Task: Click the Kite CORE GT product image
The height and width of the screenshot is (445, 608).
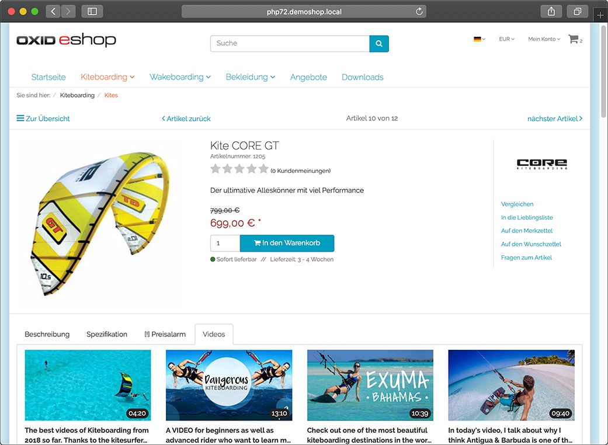Action: tap(100, 224)
